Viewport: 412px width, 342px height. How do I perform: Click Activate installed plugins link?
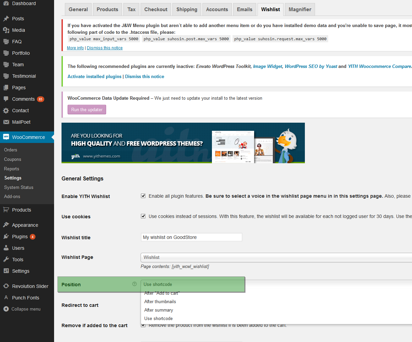94,77
